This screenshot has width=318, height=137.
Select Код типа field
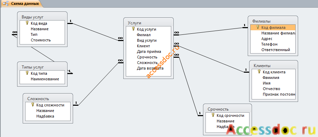[42, 73]
